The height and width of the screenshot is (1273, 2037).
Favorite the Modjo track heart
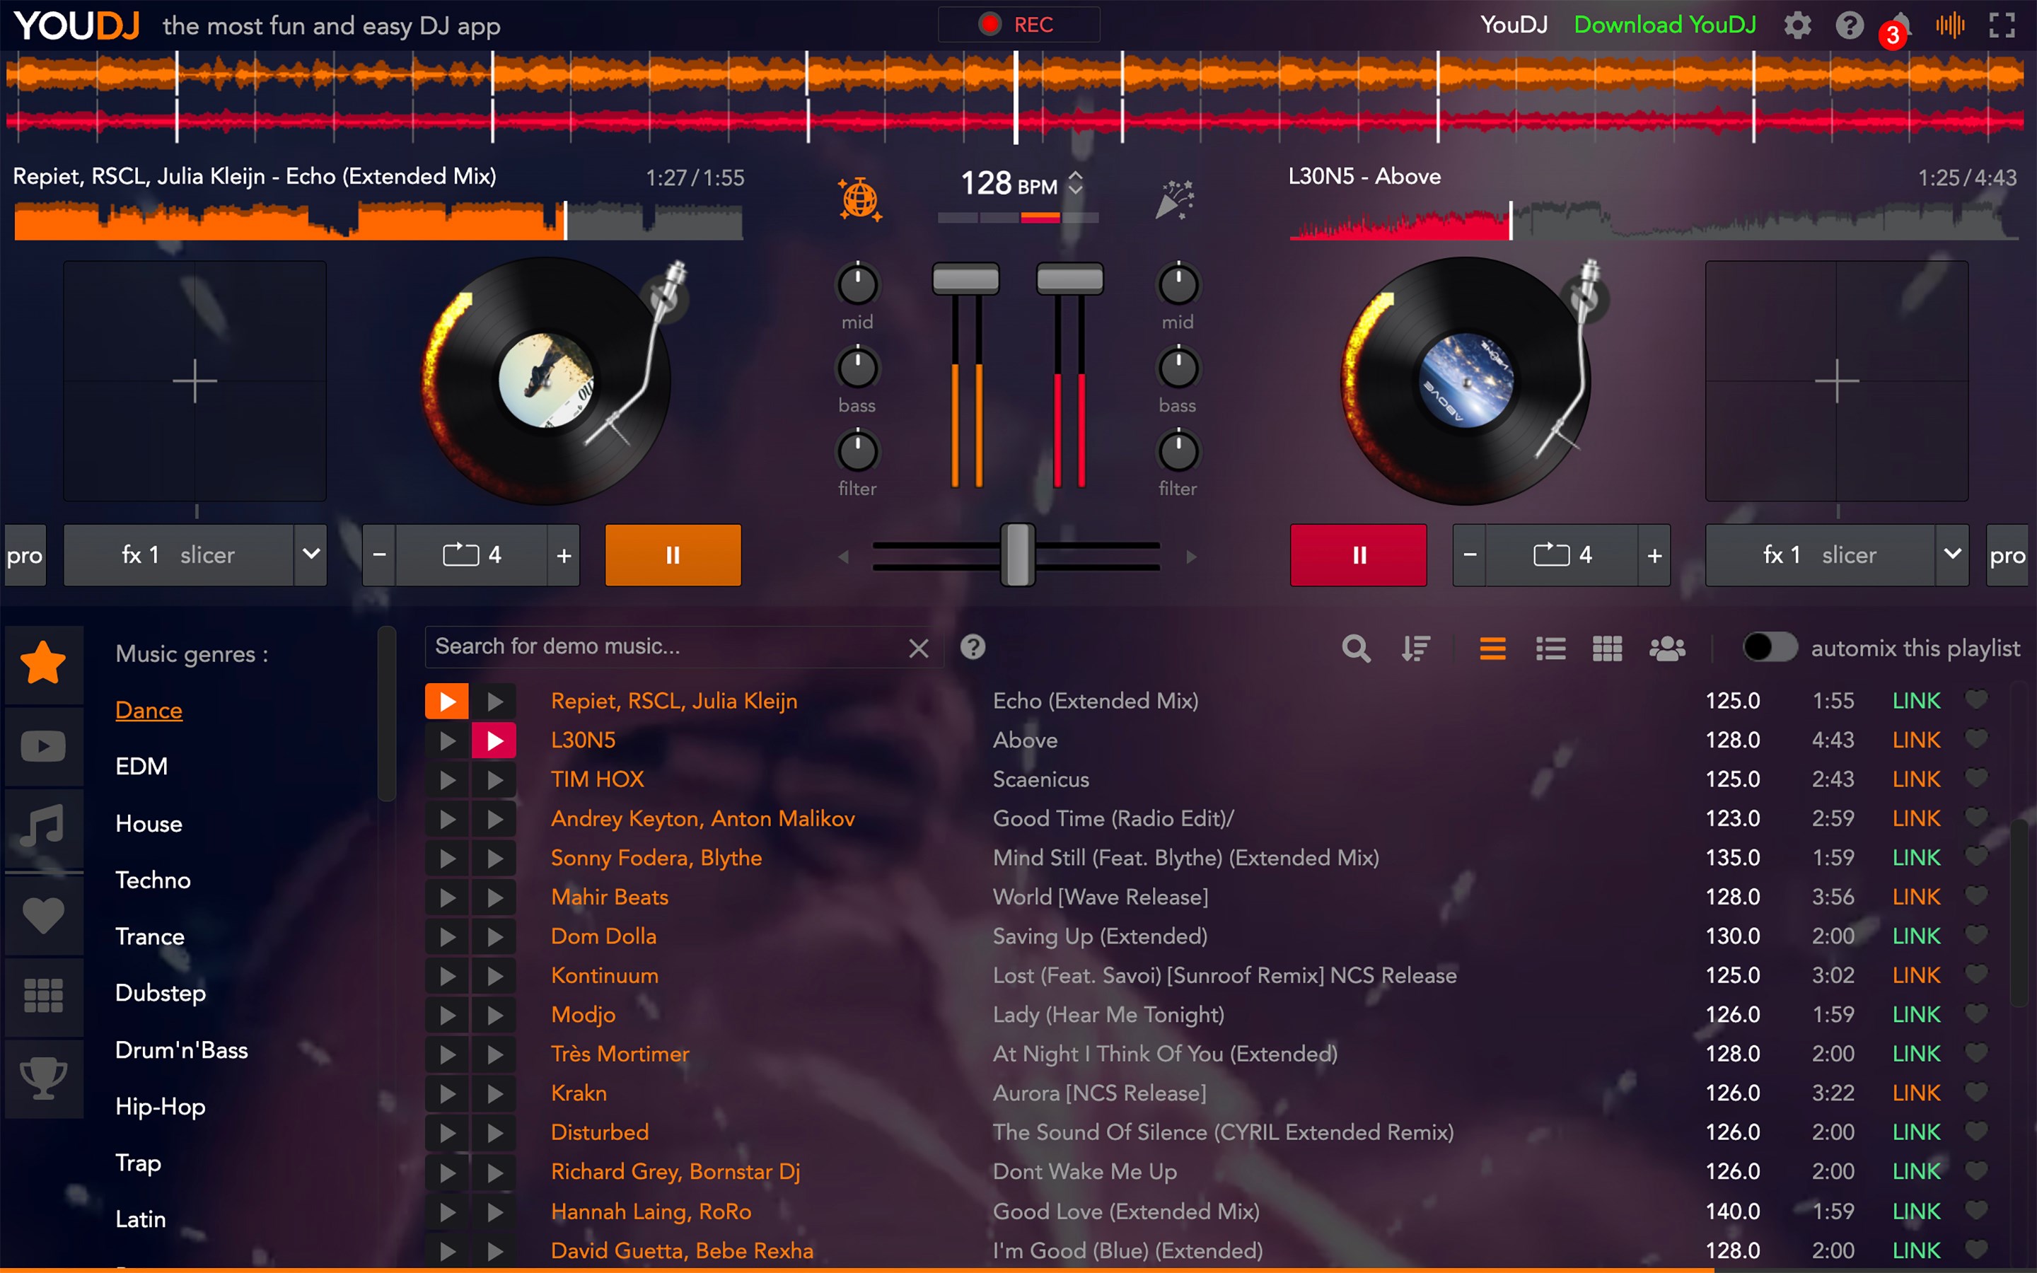1975,1013
